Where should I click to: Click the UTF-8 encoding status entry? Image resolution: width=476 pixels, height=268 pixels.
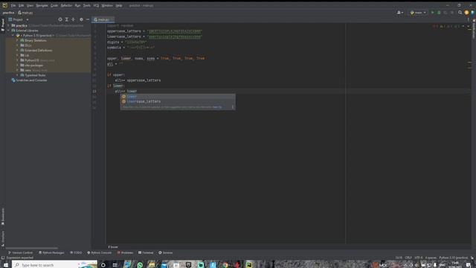click(x=418, y=258)
